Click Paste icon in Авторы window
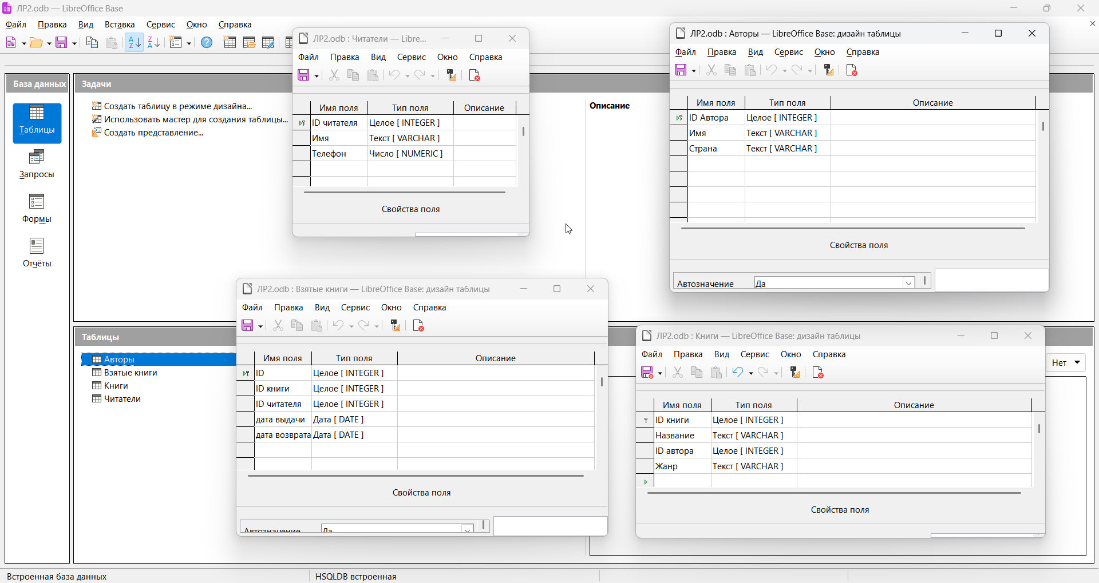Viewport: 1099px width, 583px height. [750, 70]
